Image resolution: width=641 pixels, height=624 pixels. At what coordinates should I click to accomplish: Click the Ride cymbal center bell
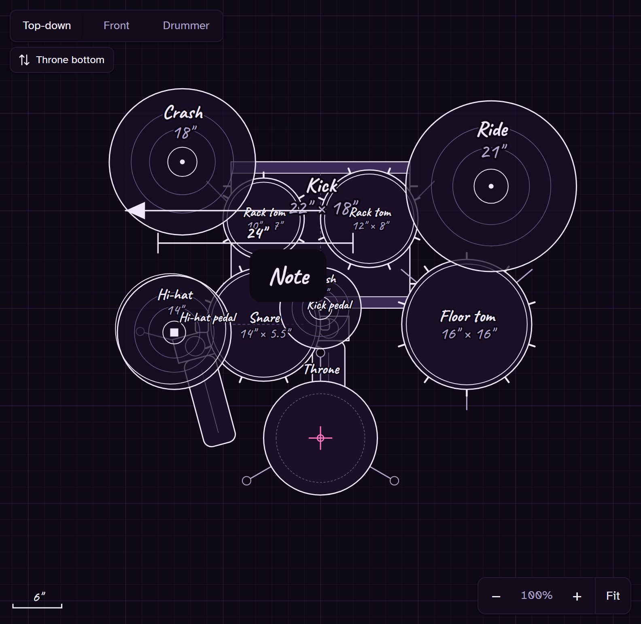coord(491,187)
